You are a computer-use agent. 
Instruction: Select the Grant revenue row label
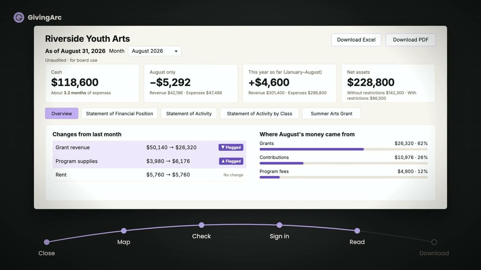(73, 147)
